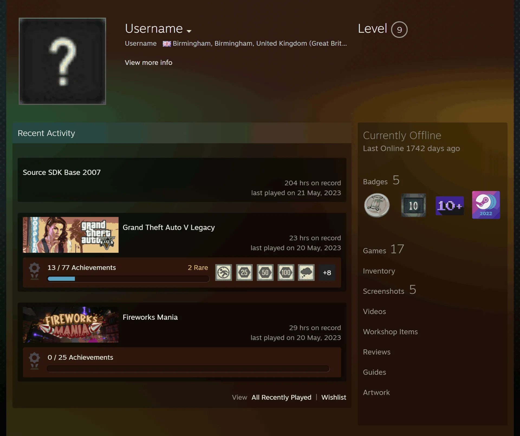Open the Reviews link

377,352
